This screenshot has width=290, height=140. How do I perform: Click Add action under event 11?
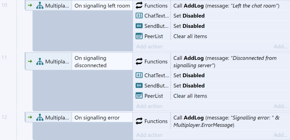coord(149,106)
